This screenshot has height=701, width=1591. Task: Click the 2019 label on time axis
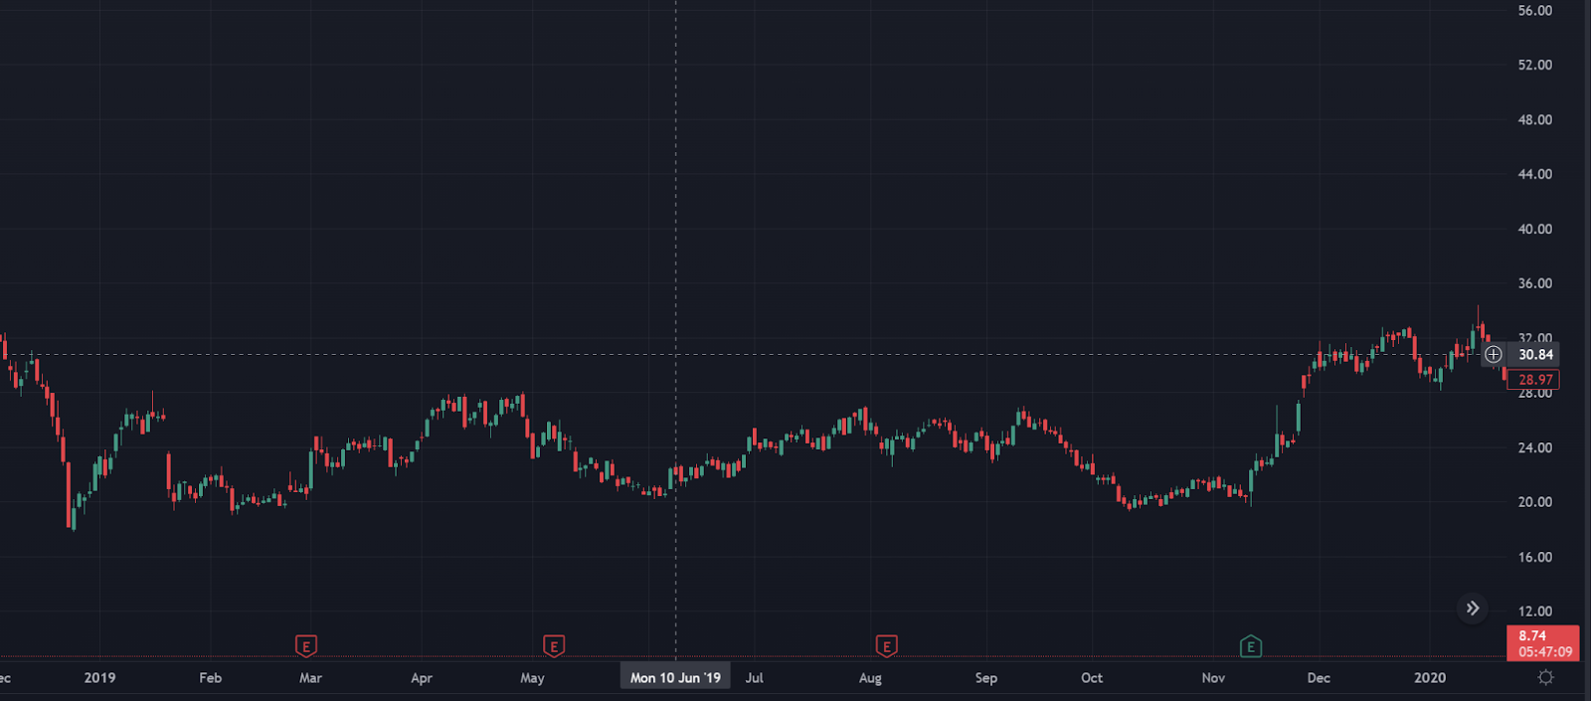click(x=99, y=677)
